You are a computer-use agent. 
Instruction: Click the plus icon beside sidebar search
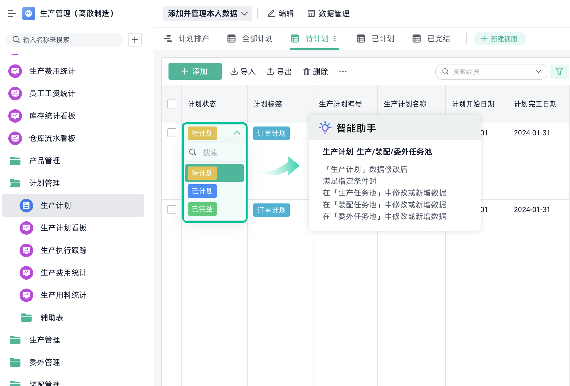[134, 40]
